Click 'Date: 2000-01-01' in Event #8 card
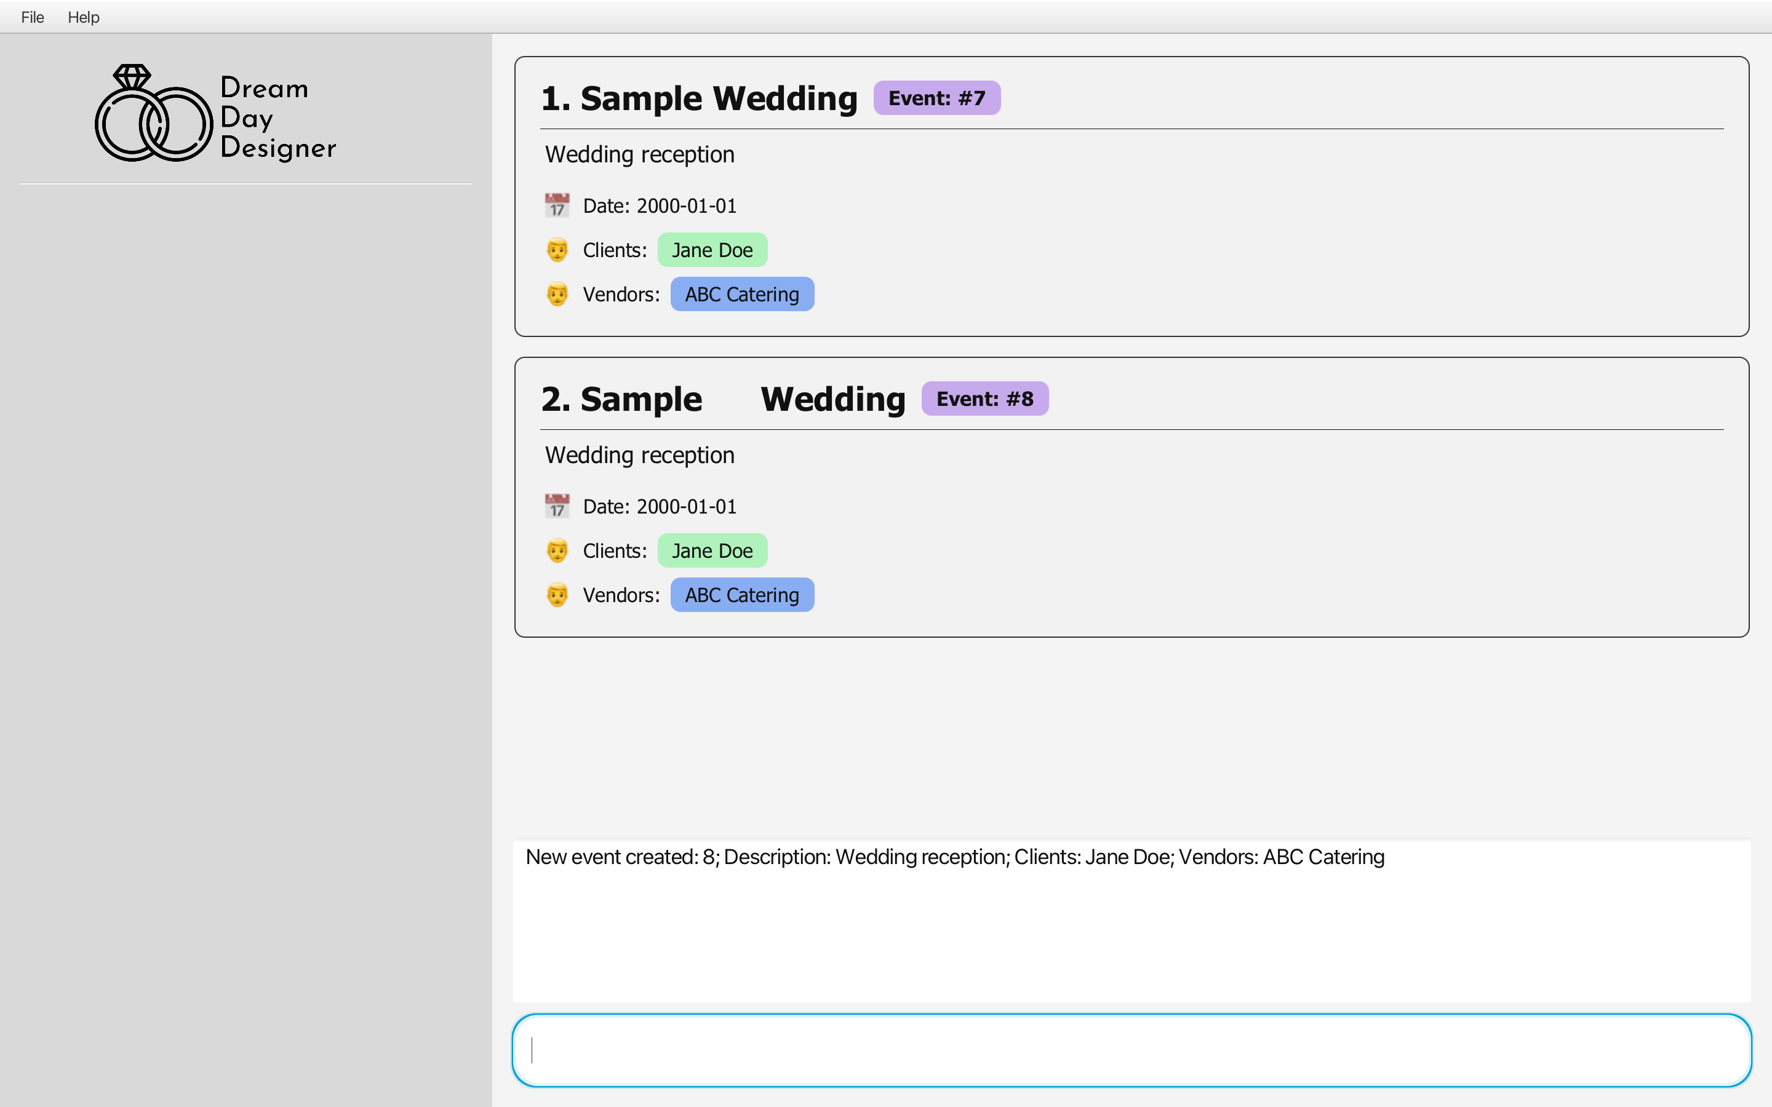 click(660, 507)
